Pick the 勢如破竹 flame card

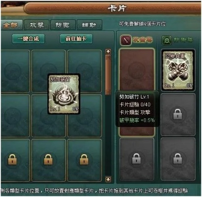[64, 94]
